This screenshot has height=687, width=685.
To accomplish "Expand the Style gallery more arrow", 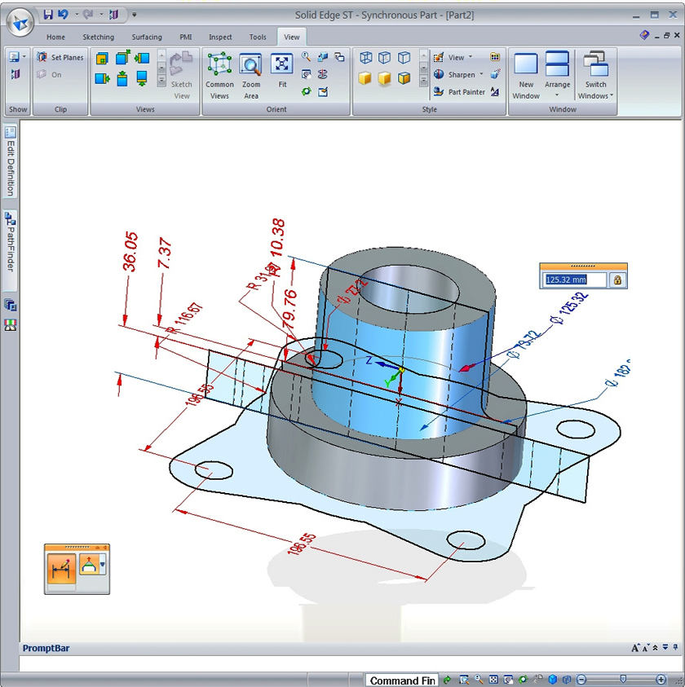I will coord(423,81).
